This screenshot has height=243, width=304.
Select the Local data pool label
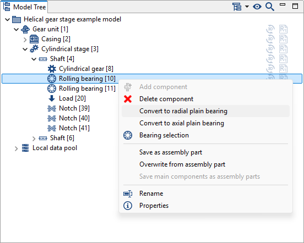[55, 148]
